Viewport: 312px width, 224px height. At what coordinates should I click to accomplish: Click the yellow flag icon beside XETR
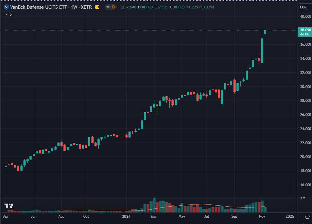pos(97,7)
